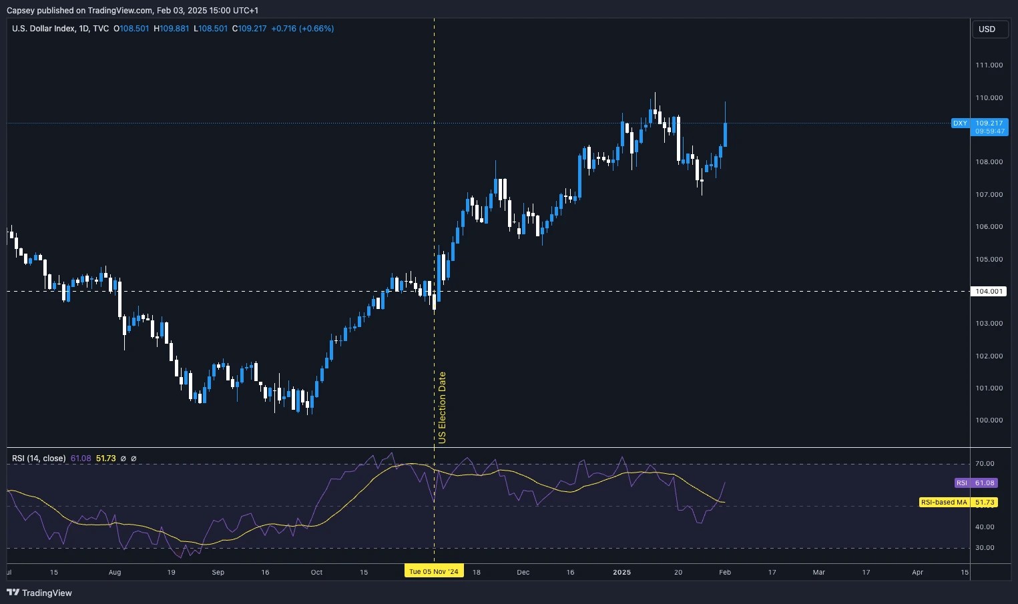The height and width of the screenshot is (604, 1018).
Task: Toggle the 104.001 dashed price line label
Action: tap(989, 291)
